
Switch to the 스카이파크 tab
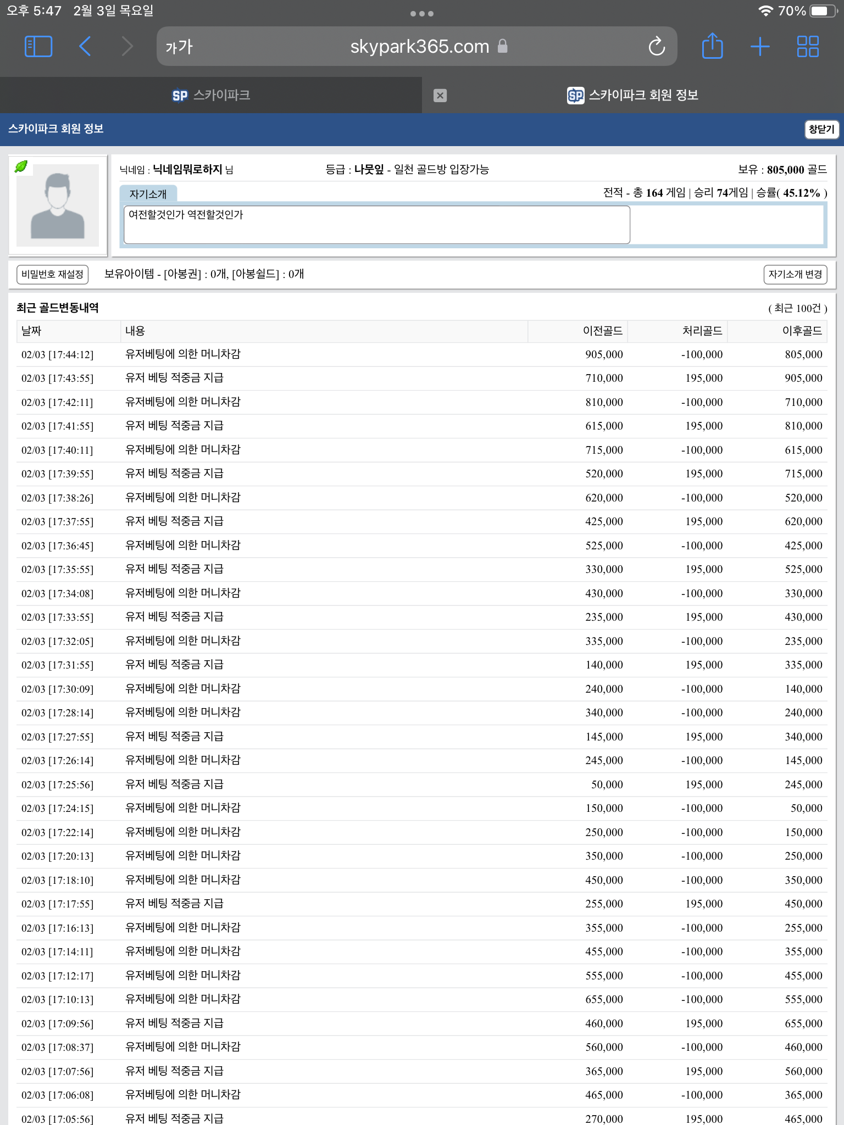pyautogui.click(x=211, y=96)
